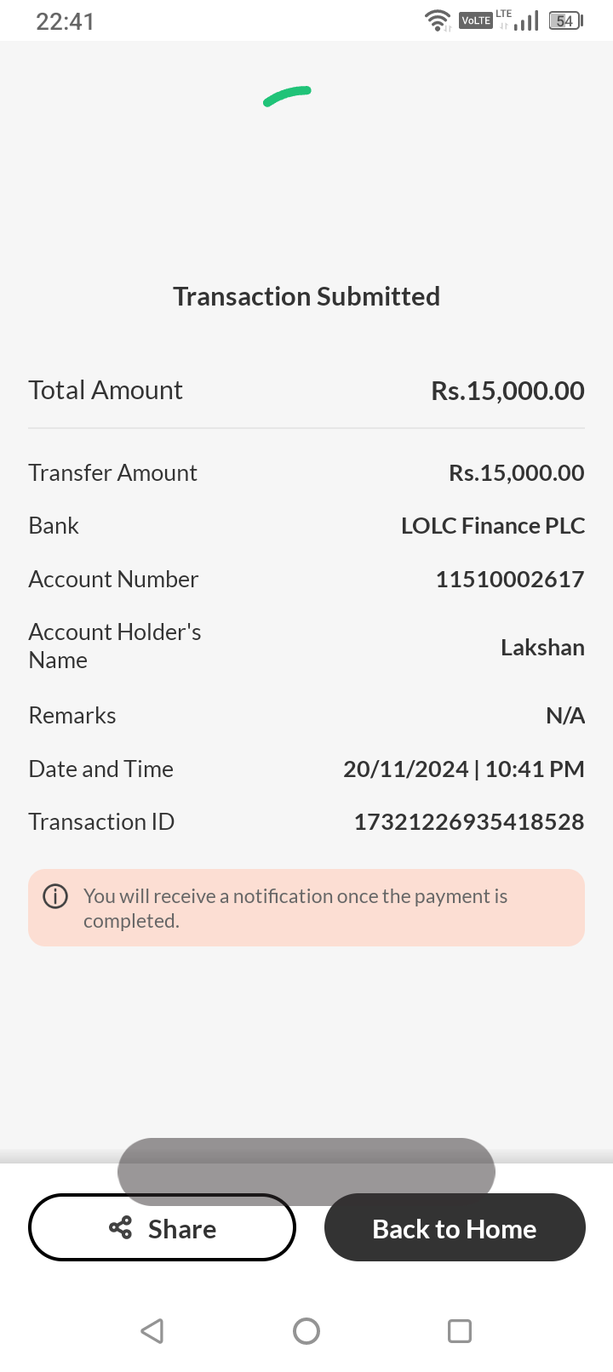
Task: Click the Back to Home button
Action: [x=455, y=1227]
